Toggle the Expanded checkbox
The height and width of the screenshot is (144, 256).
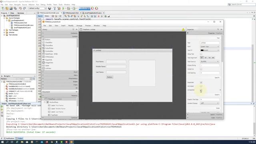coord(201,82)
